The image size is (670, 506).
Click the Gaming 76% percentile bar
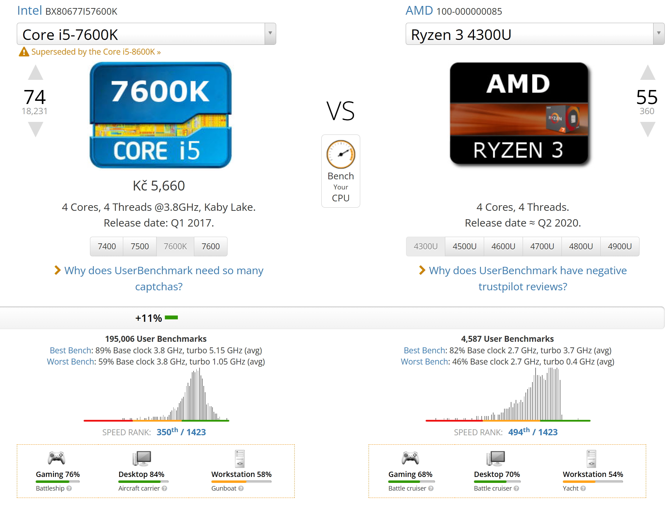(57, 481)
